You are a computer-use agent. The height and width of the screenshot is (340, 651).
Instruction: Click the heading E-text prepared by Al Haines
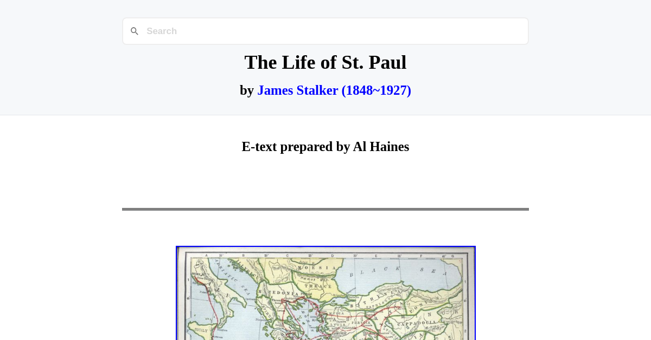pyautogui.click(x=325, y=146)
